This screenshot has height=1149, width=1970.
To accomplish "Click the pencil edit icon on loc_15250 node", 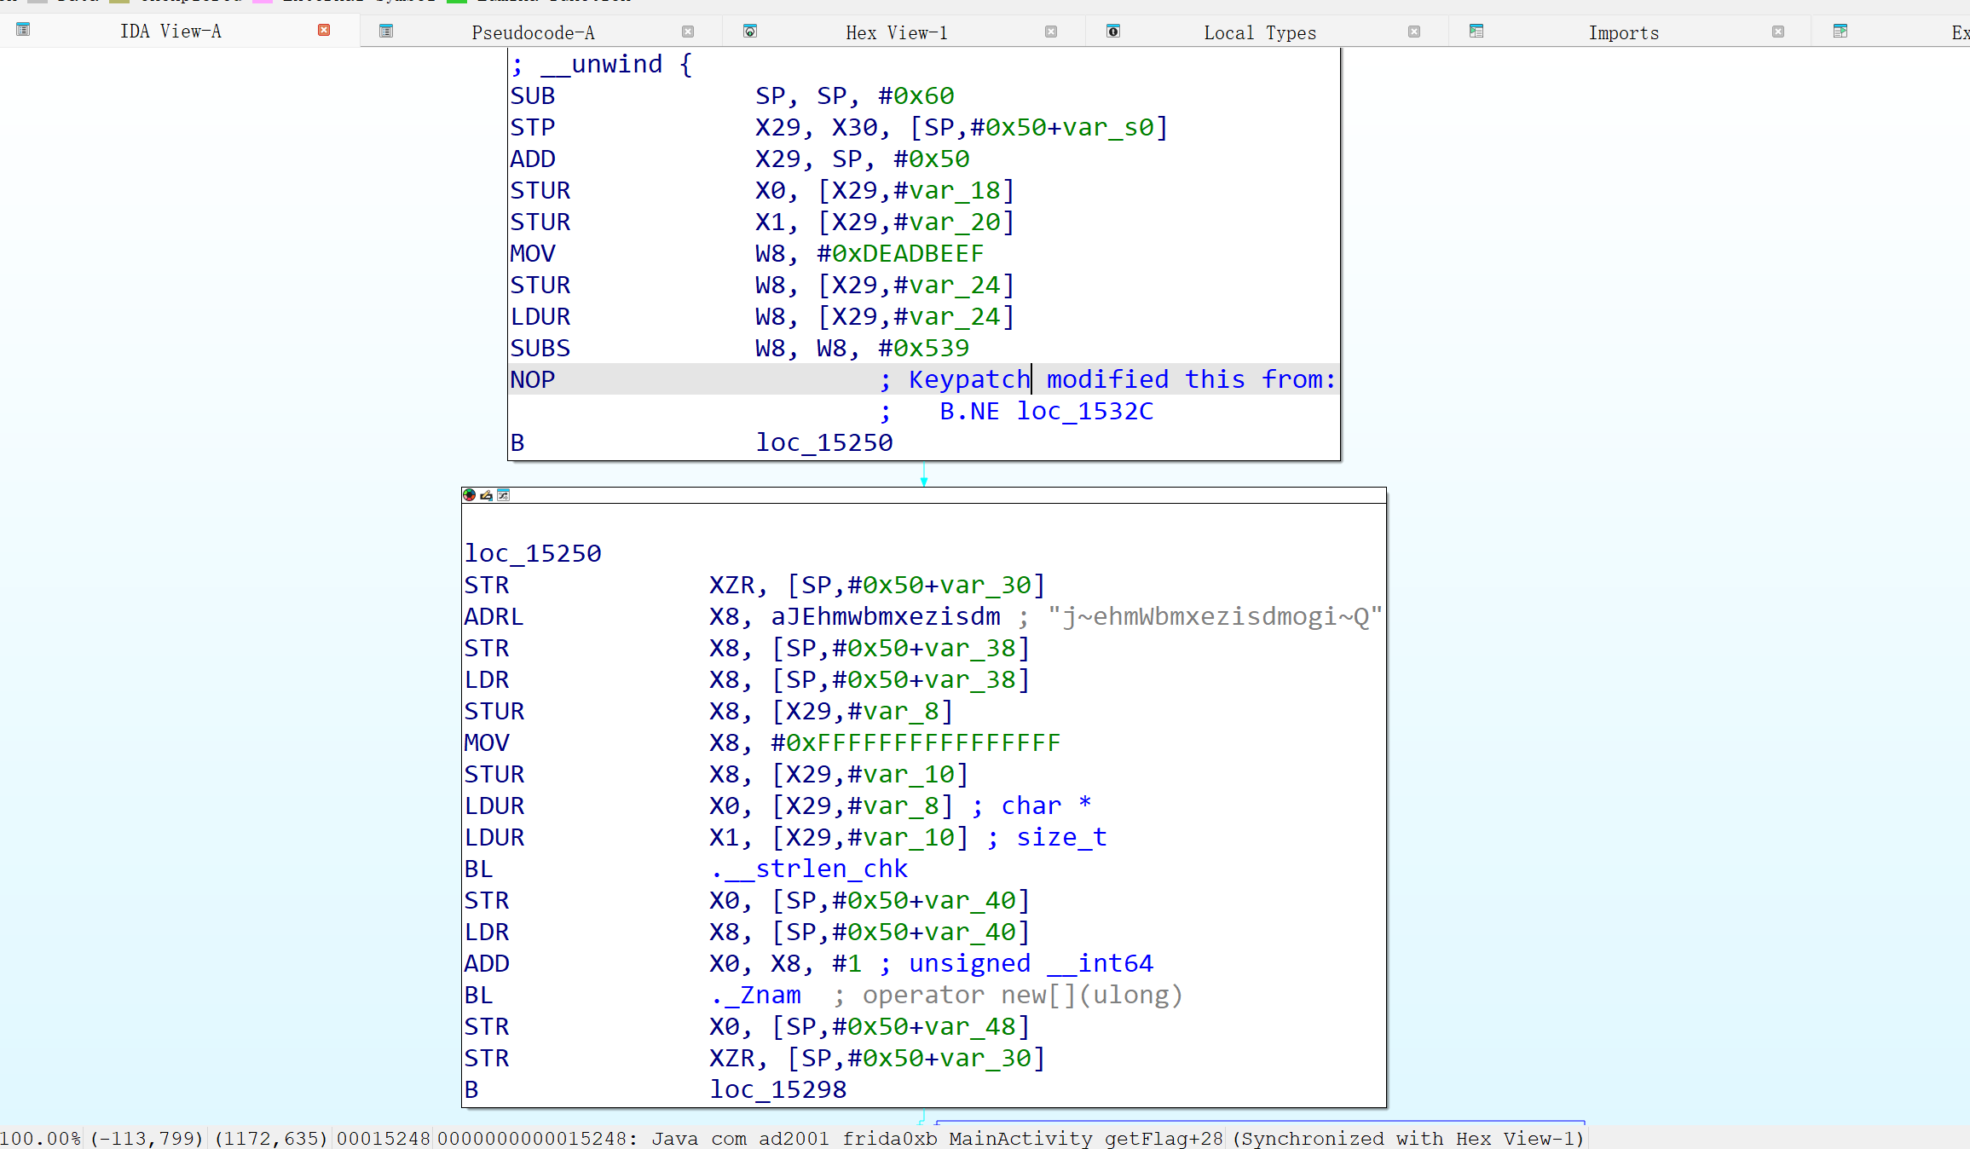I will 486,495.
